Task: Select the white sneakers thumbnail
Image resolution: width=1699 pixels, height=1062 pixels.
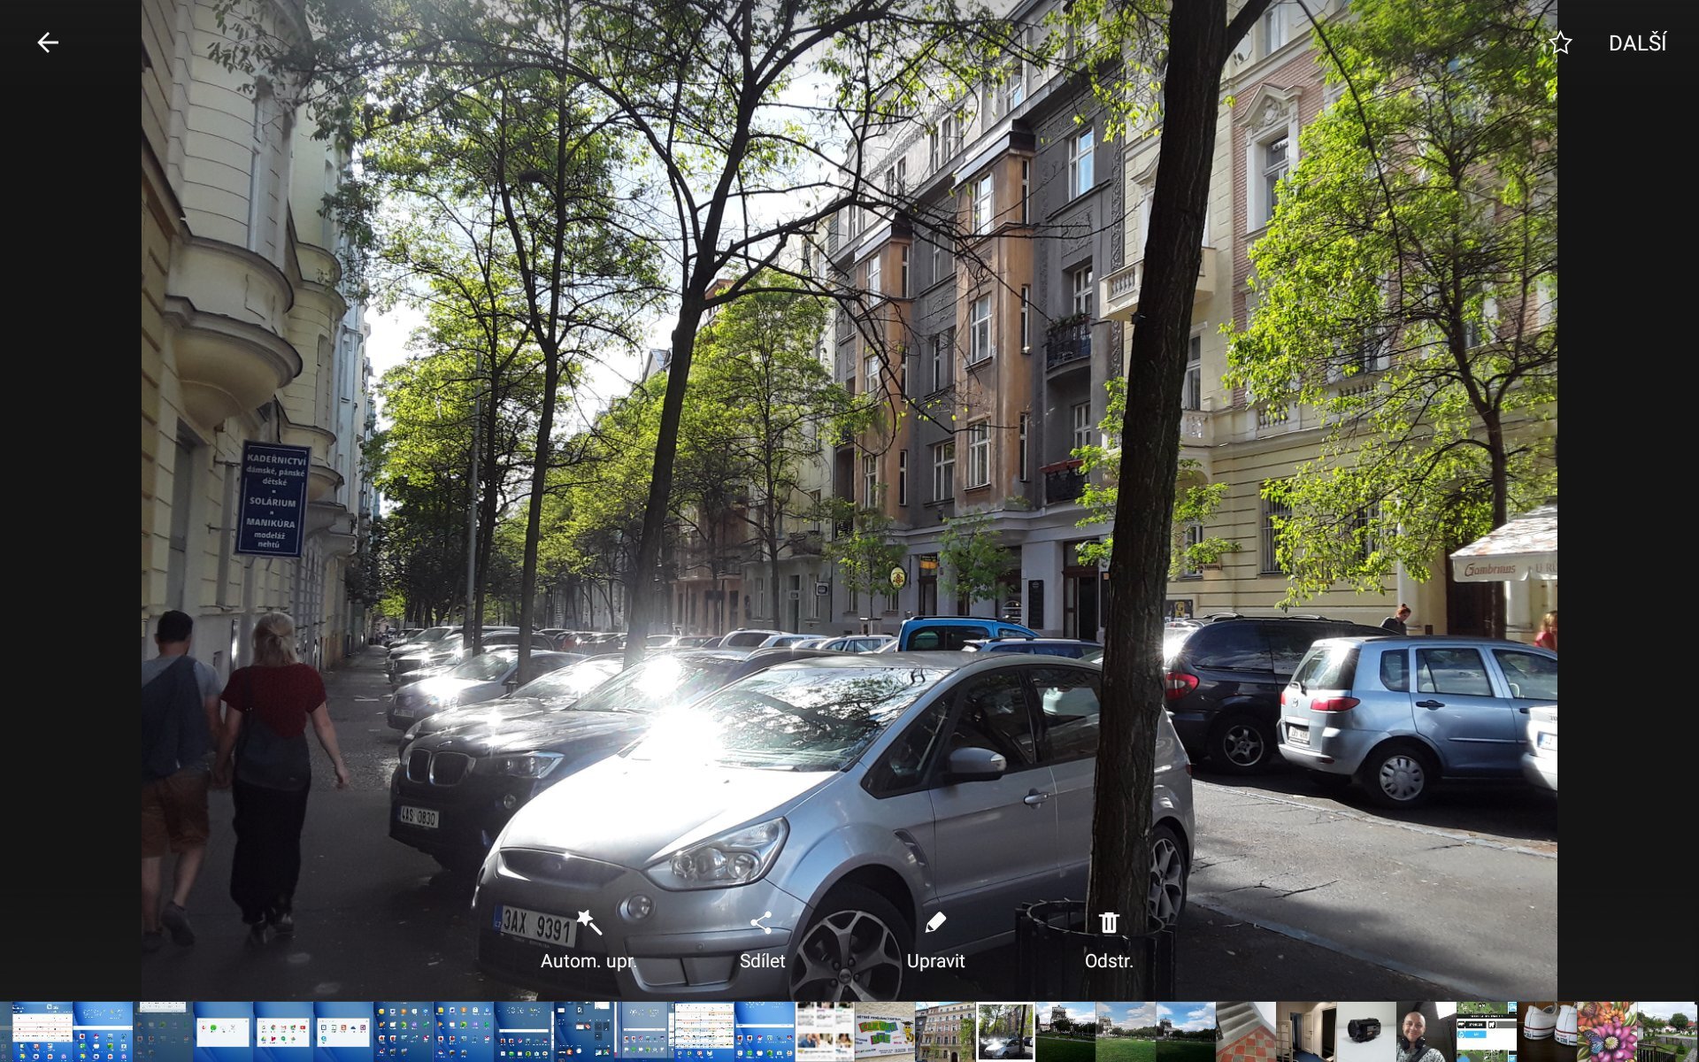Action: pyautogui.click(x=1547, y=1031)
